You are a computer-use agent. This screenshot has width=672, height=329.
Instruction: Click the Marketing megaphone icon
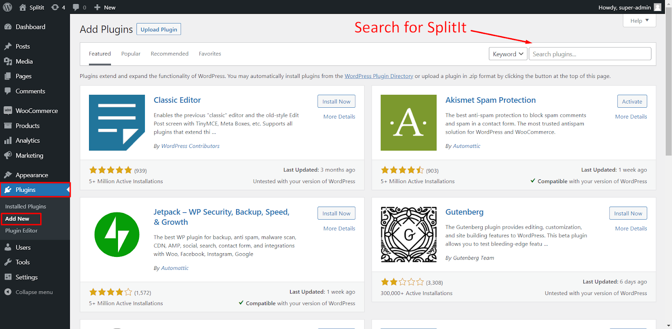coord(8,155)
